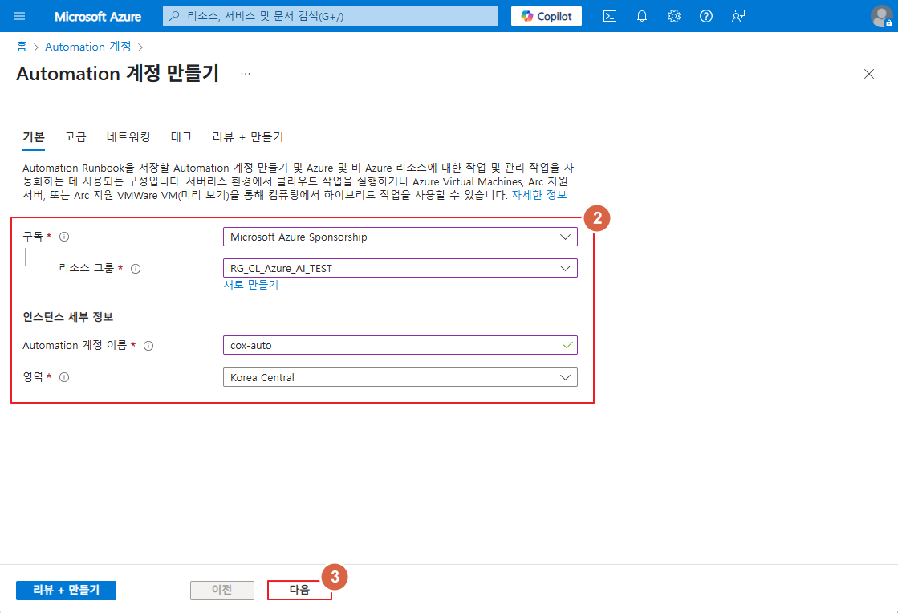Close the Automation 계정 만들기 pane
This screenshot has width=898, height=613.
tap(869, 74)
